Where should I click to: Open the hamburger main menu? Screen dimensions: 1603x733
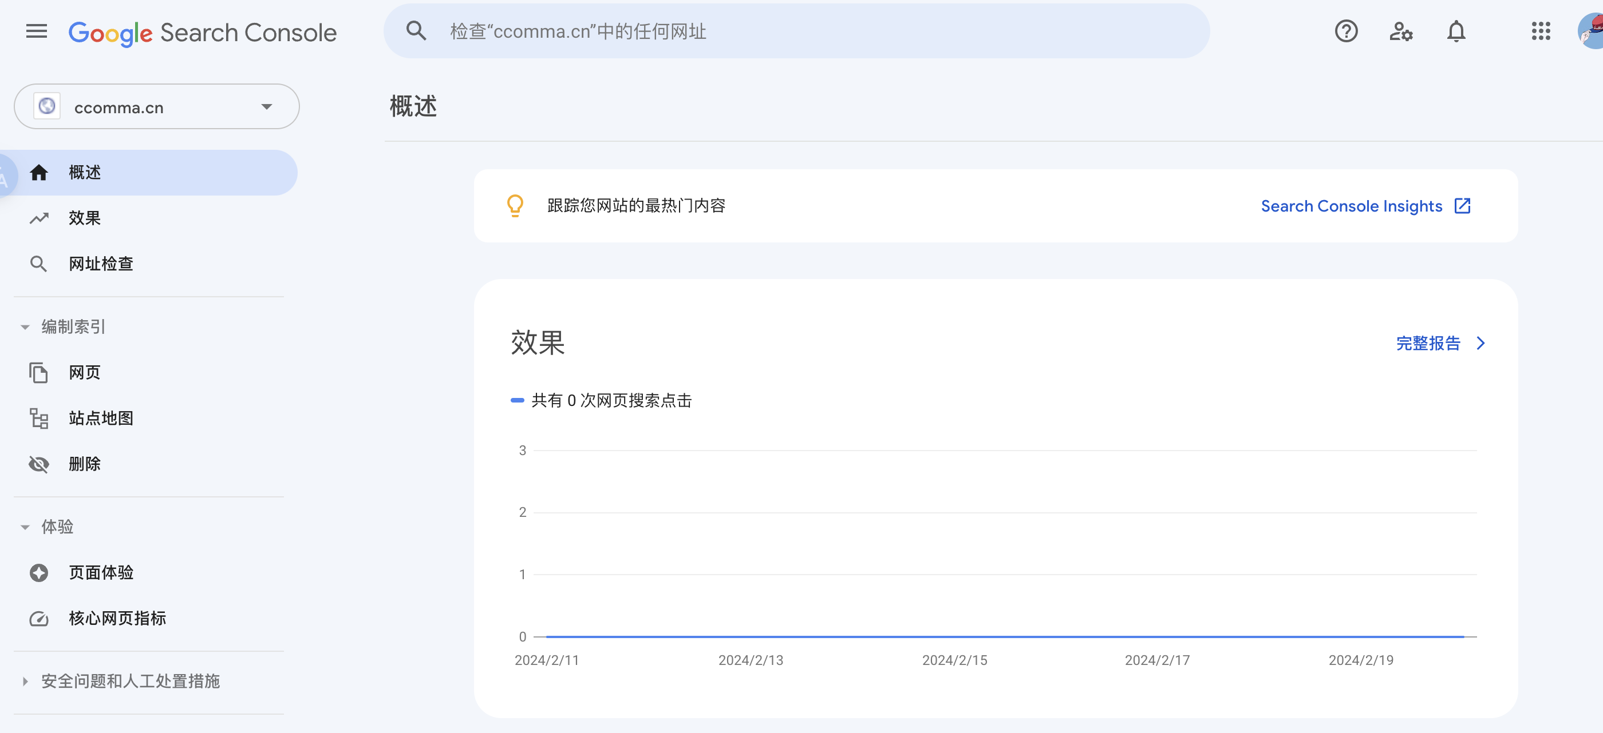click(x=37, y=31)
